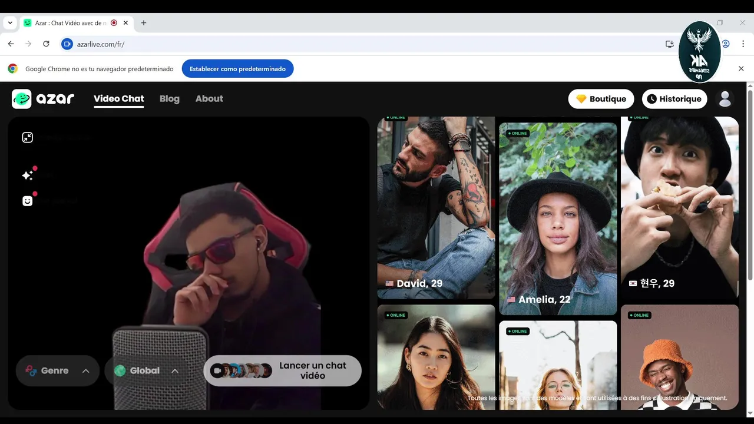Screen dimensions: 754x424
Task: Open the Boutique shop
Action: (601, 99)
